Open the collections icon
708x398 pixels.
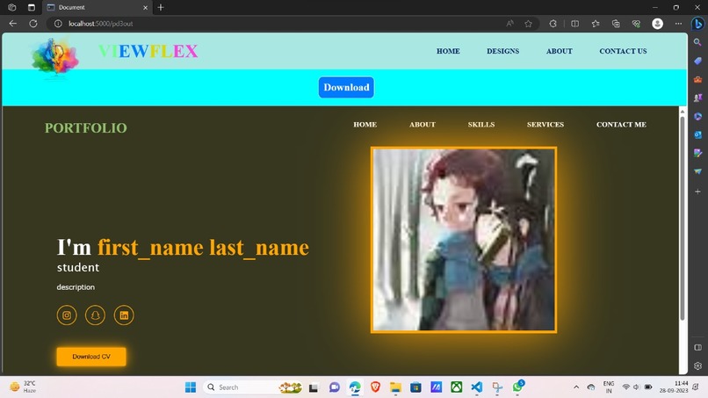[616, 24]
